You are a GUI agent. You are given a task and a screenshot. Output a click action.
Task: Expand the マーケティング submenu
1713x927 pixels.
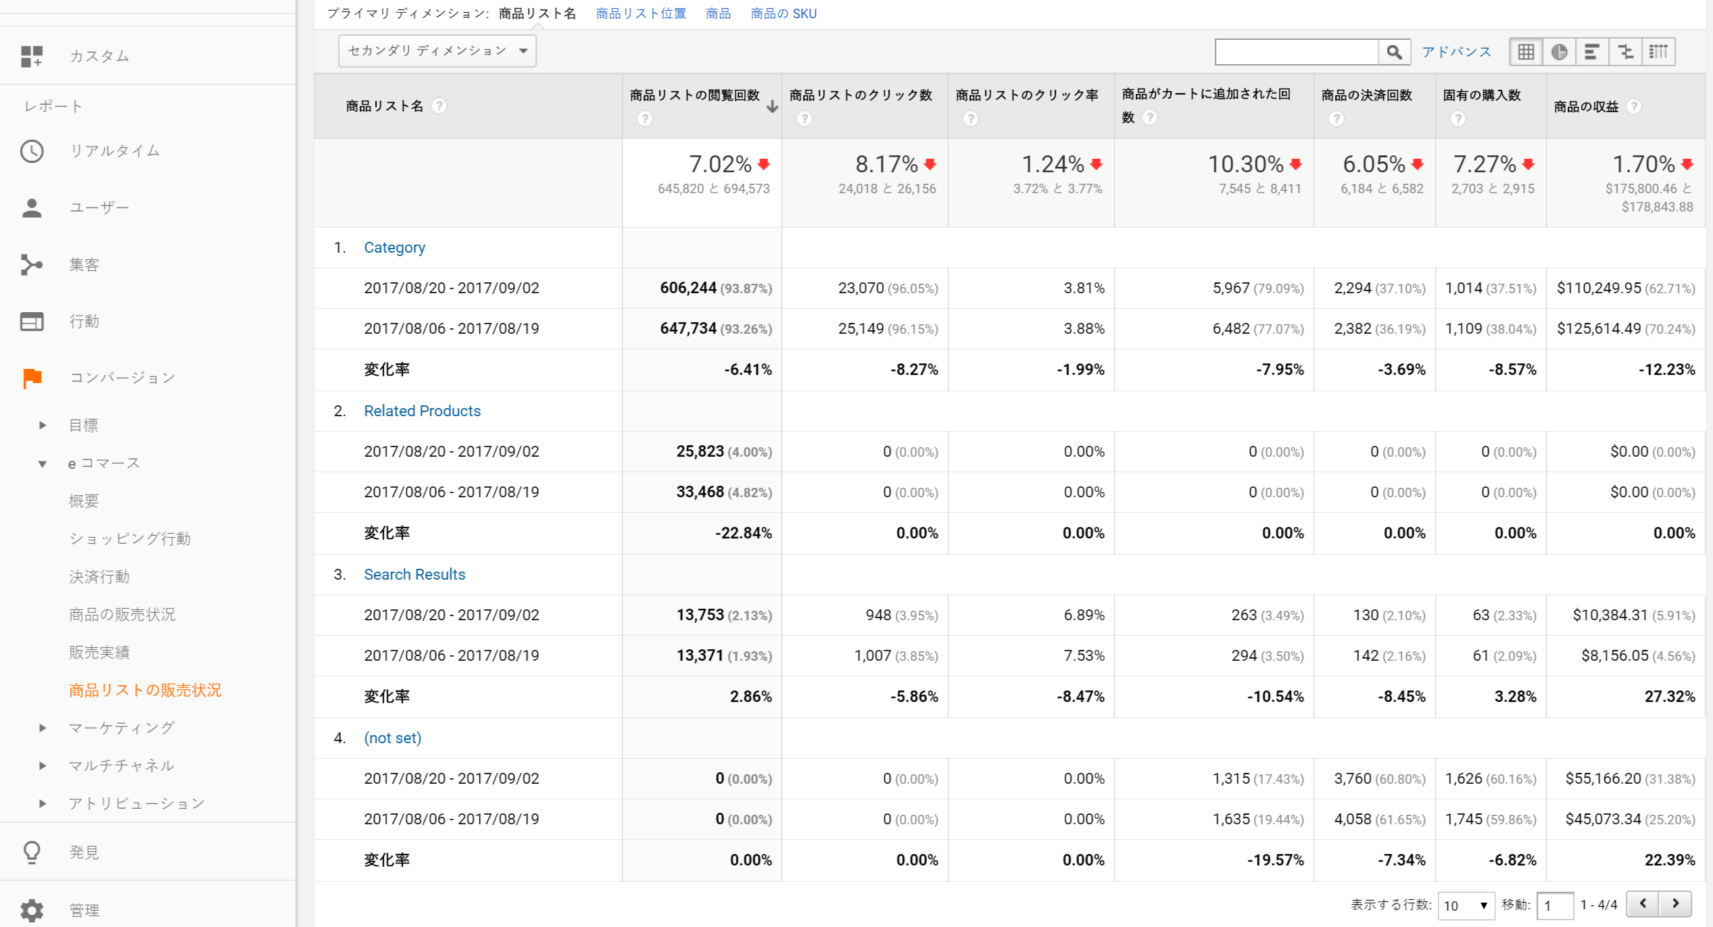43,728
